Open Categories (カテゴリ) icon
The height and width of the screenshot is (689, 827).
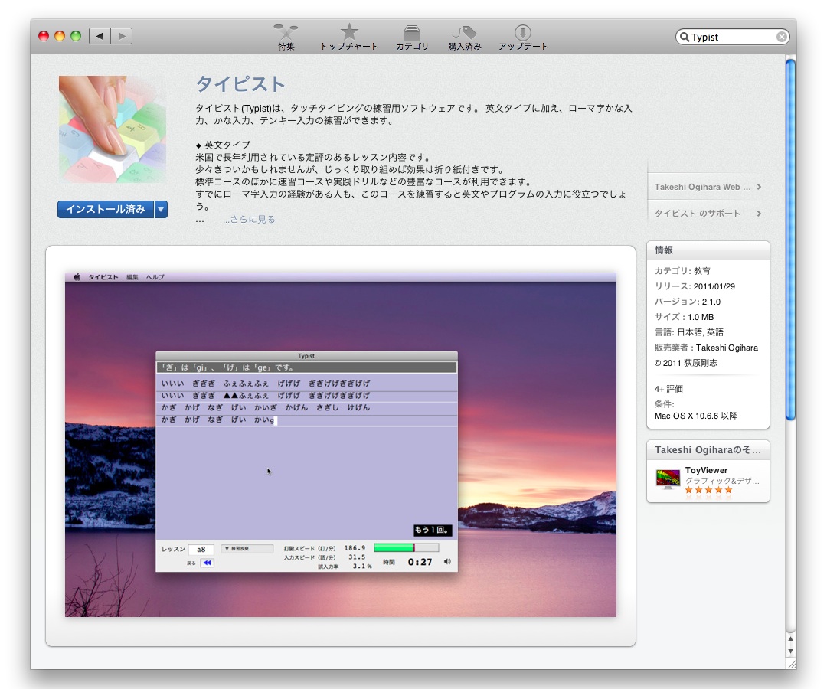[412, 33]
